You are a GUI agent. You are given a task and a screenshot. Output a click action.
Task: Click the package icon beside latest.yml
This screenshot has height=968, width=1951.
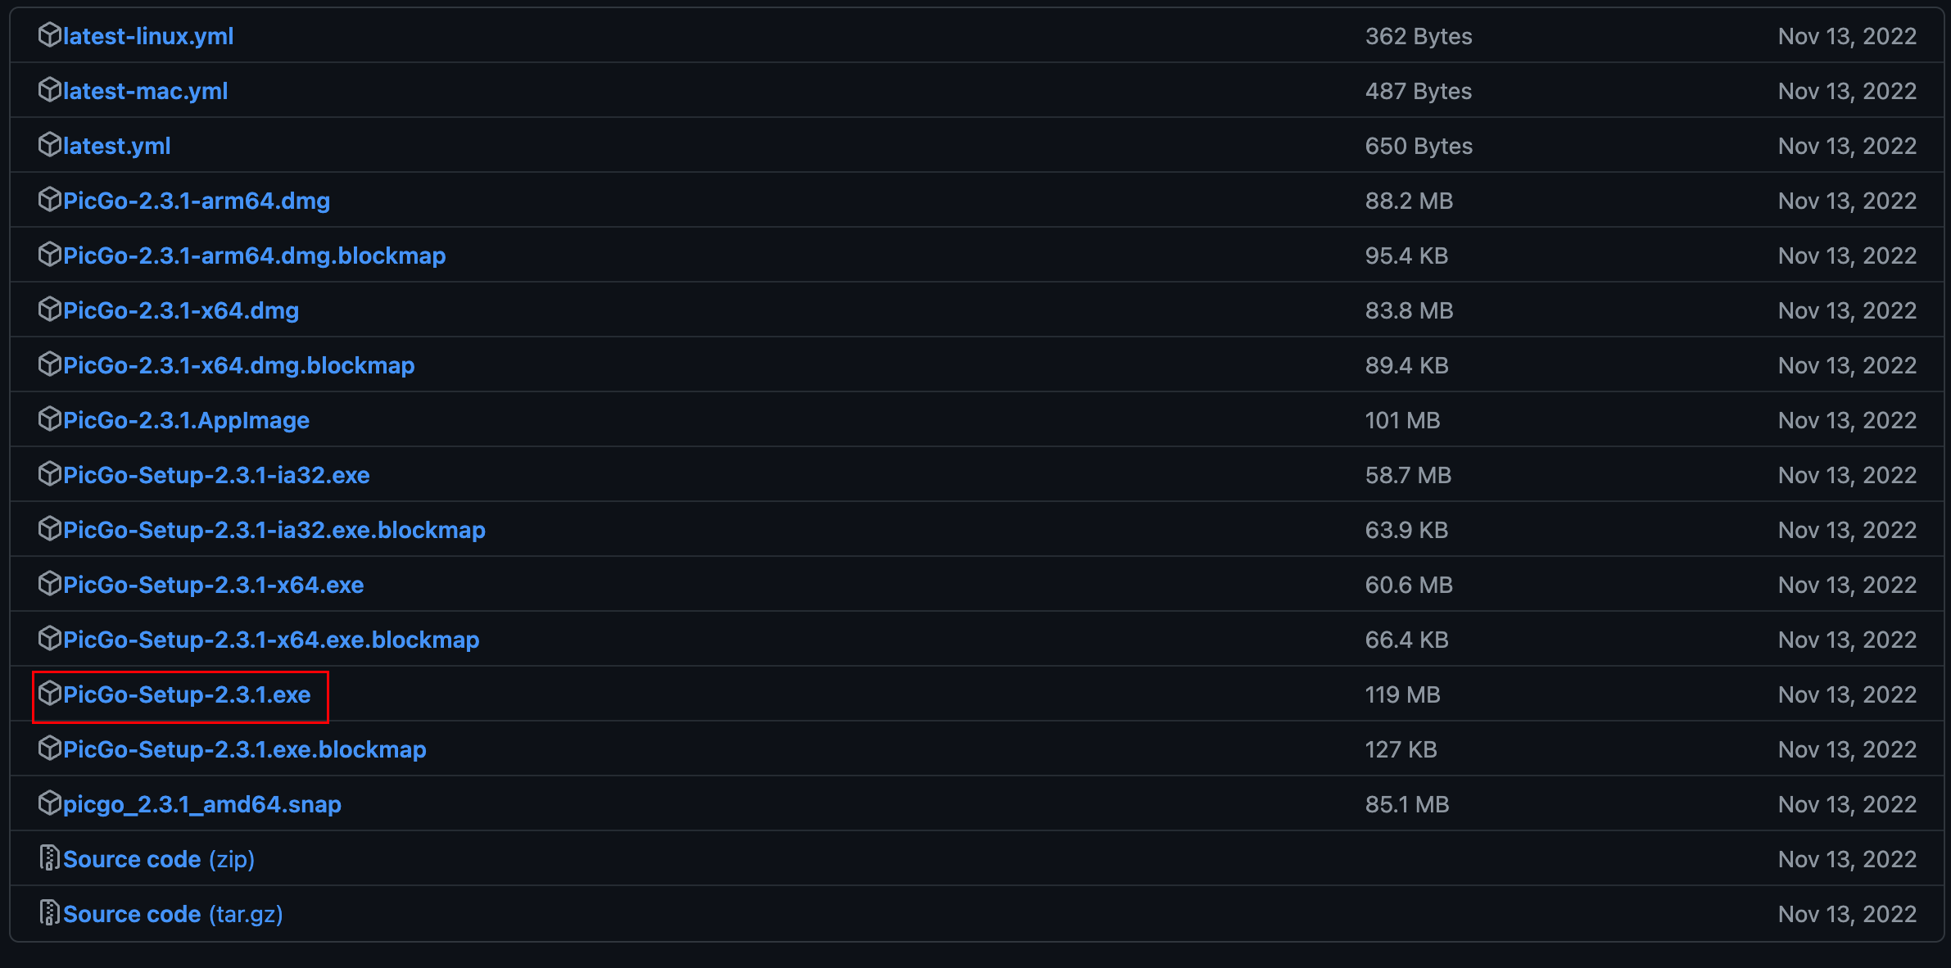tap(50, 145)
